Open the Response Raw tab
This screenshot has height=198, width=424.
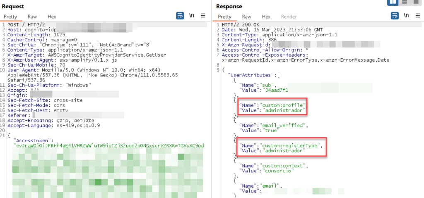[246, 17]
